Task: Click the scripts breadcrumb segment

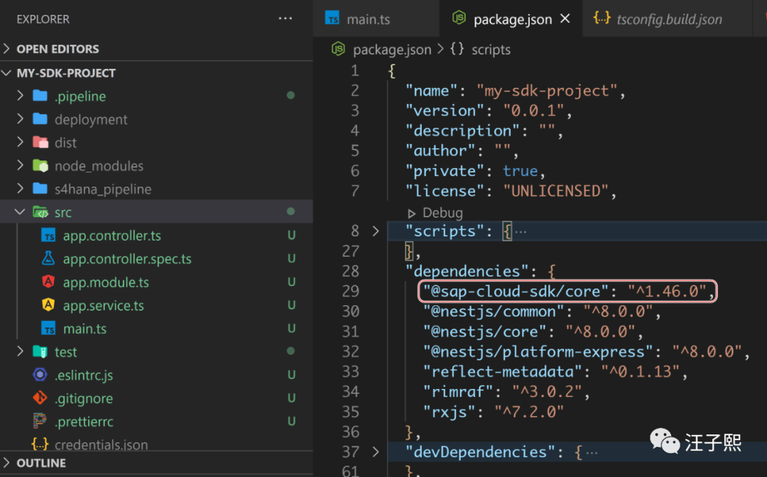Action: tap(490, 50)
